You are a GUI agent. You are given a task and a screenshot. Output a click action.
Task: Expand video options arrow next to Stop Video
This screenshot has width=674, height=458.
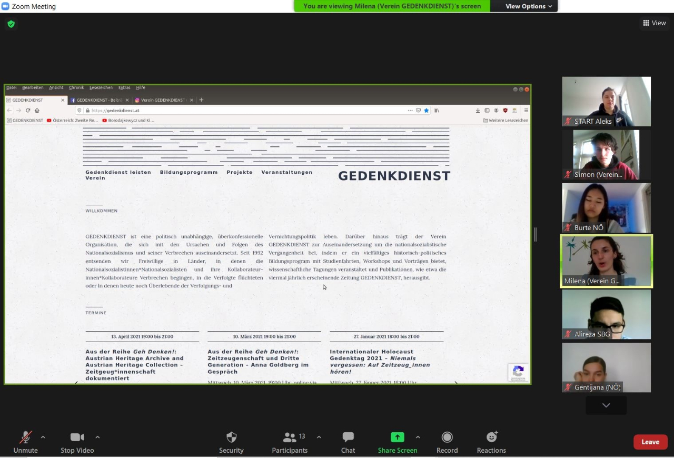(97, 437)
